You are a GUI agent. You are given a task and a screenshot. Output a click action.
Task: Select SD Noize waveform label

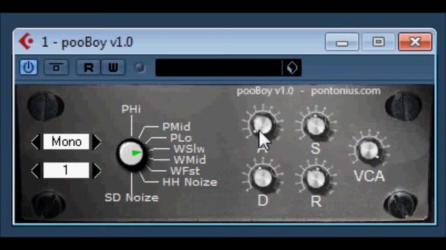pos(132,197)
